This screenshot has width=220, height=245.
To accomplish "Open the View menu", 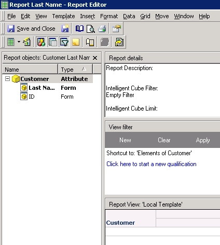I will 41,16.
